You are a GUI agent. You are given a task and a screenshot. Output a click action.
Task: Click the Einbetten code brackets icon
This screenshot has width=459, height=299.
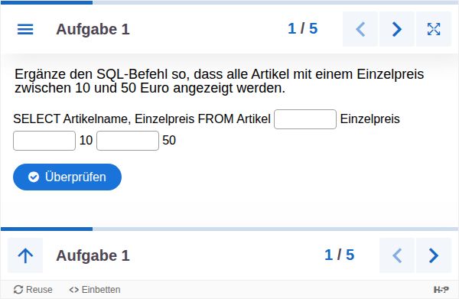74,290
